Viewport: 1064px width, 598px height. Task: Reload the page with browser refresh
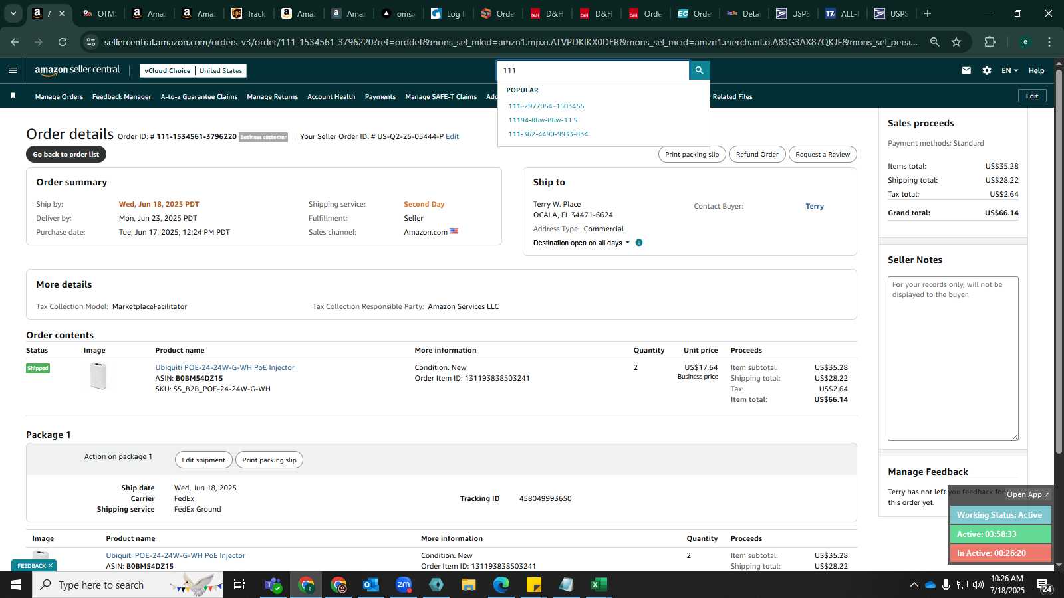point(63,42)
